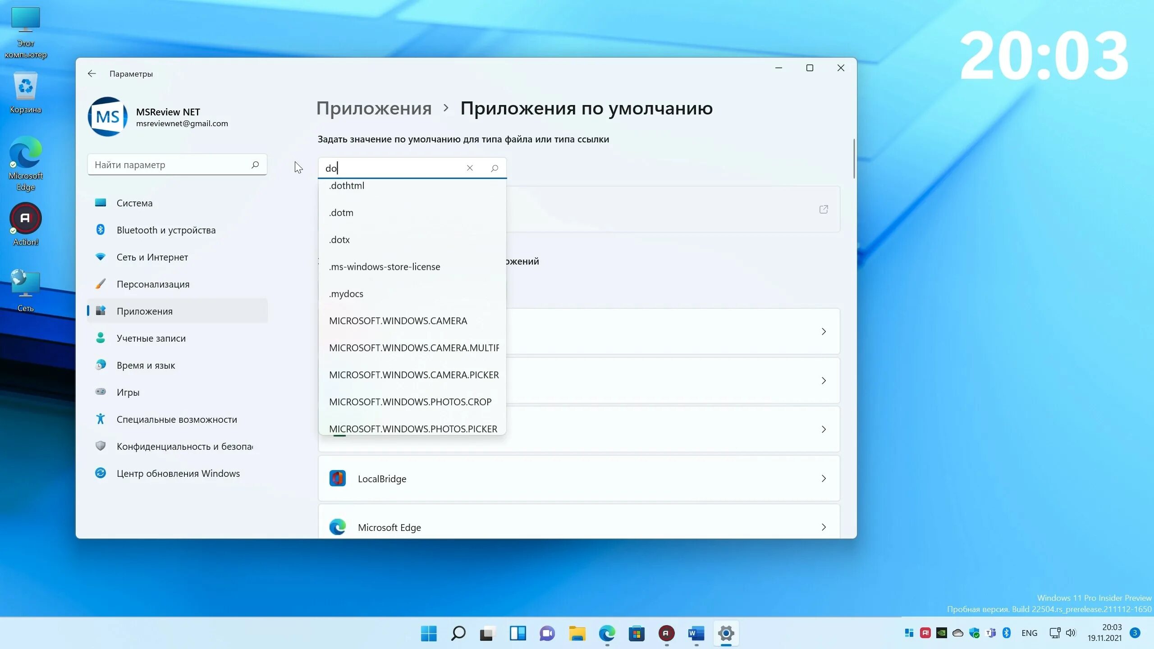Click 'Приложения' breadcrumb link
Viewport: 1154px width, 649px height.
click(x=374, y=108)
